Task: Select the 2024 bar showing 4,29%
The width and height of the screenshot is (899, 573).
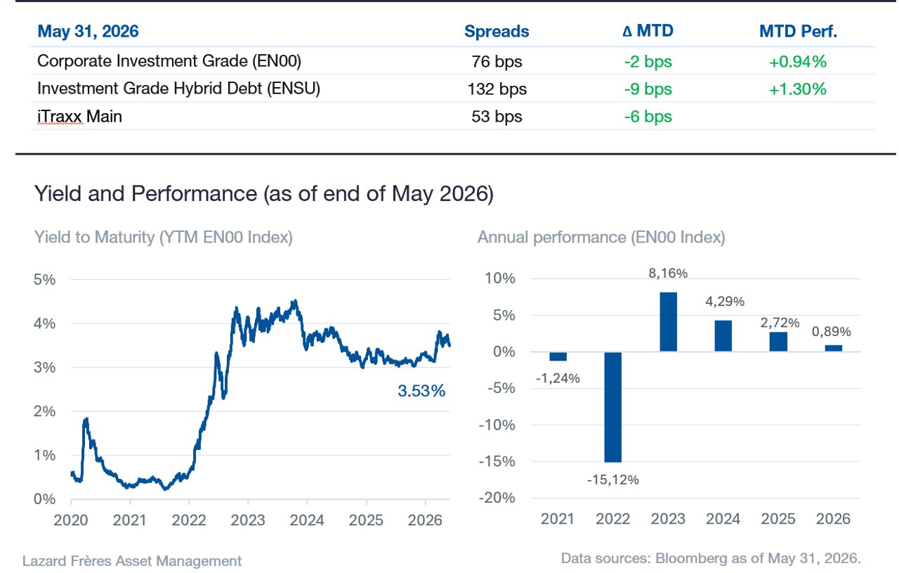Action: 723,335
